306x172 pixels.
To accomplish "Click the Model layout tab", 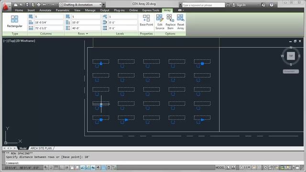I will pyautogui.click(x=23, y=148).
